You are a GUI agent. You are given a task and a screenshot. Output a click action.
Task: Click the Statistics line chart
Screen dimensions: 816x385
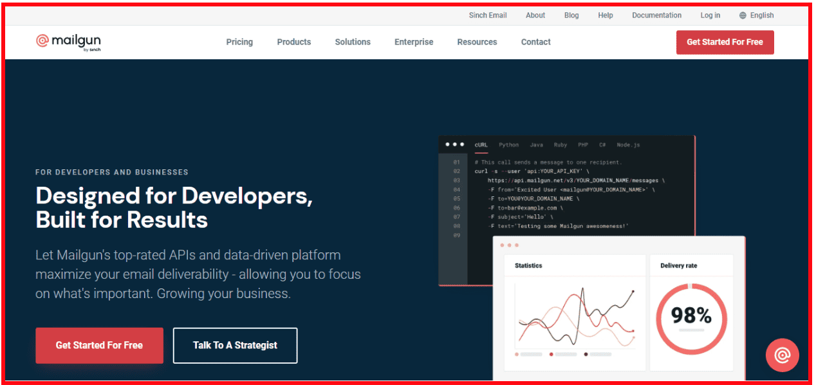coord(575,315)
